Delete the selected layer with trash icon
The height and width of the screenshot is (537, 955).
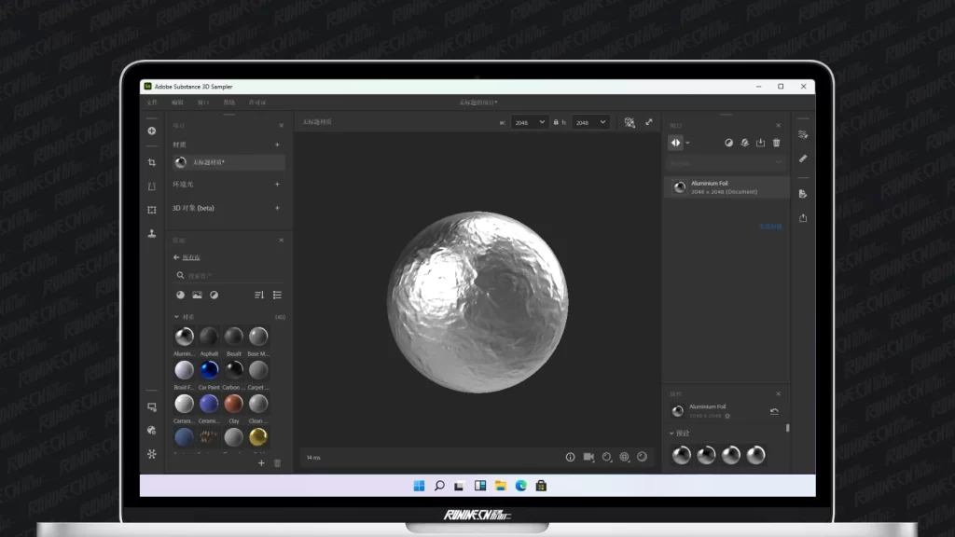pos(776,143)
